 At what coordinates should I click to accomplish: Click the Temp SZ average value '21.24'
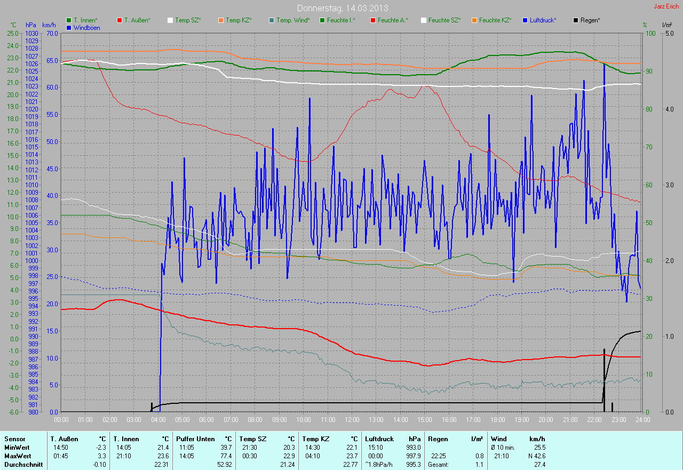287,465
